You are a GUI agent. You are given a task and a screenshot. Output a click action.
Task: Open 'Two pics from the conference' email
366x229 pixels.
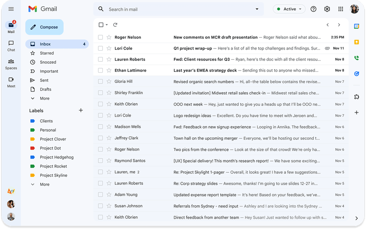tap(221, 149)
